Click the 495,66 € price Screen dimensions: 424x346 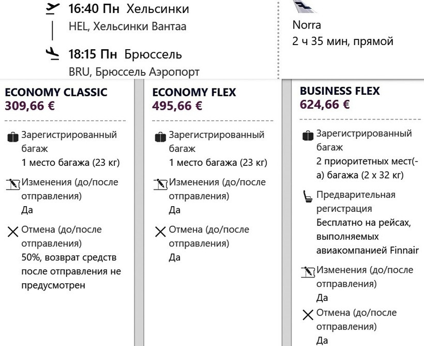pyautogui.click(x=177, y=106)
